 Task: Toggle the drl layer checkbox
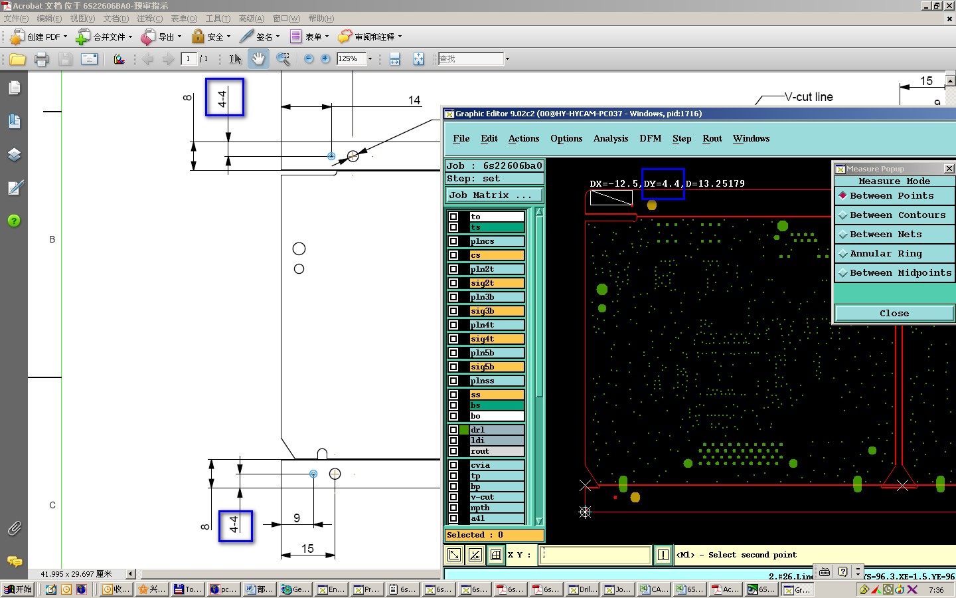(453, 430)
